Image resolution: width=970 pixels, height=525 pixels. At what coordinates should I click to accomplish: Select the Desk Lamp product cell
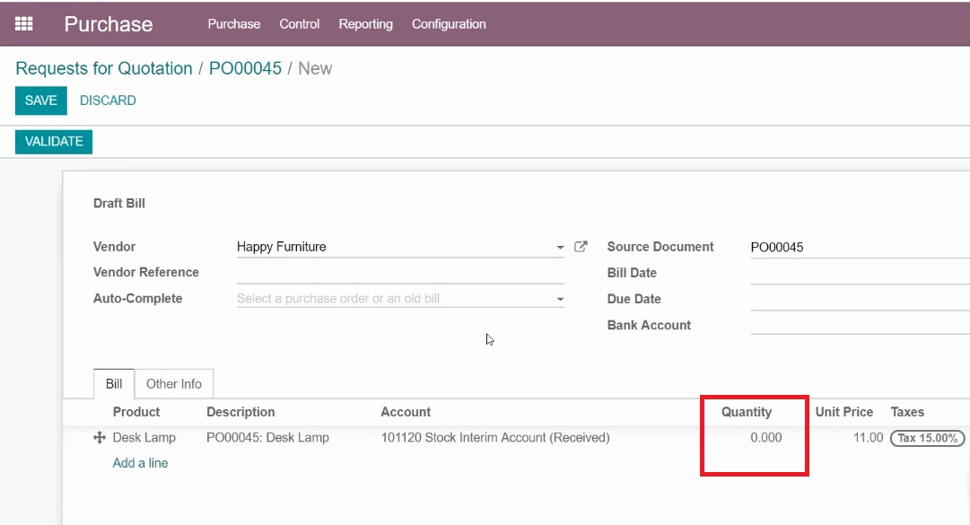click(144, 438)
